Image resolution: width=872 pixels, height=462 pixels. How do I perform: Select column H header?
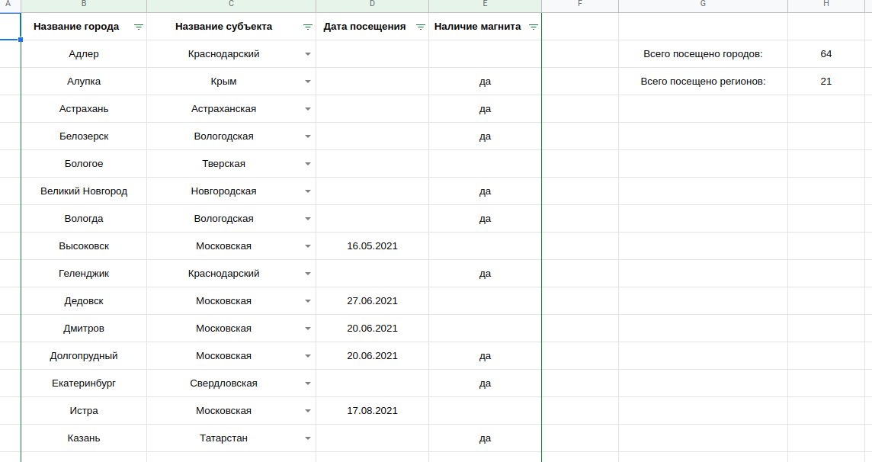(x=826, y=6)
